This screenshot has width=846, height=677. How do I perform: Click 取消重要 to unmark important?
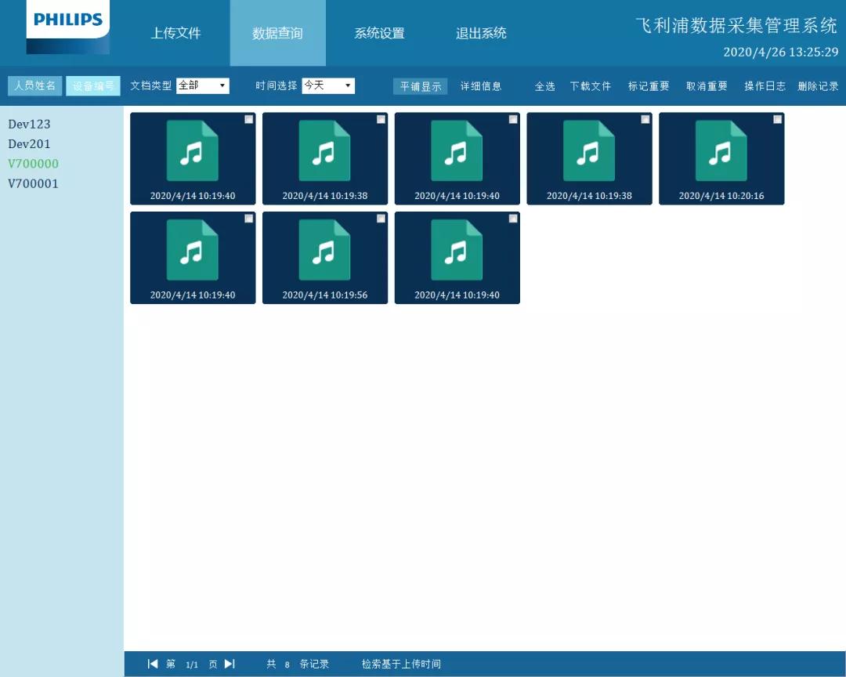click(707, 86)
